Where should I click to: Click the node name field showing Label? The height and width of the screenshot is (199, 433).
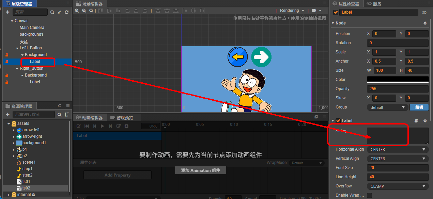point(379,12)
